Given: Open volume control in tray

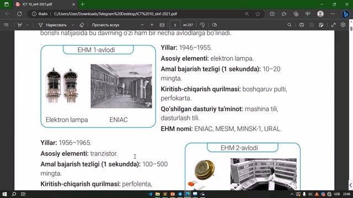Looking at the screenshot, I should (310, 194).
